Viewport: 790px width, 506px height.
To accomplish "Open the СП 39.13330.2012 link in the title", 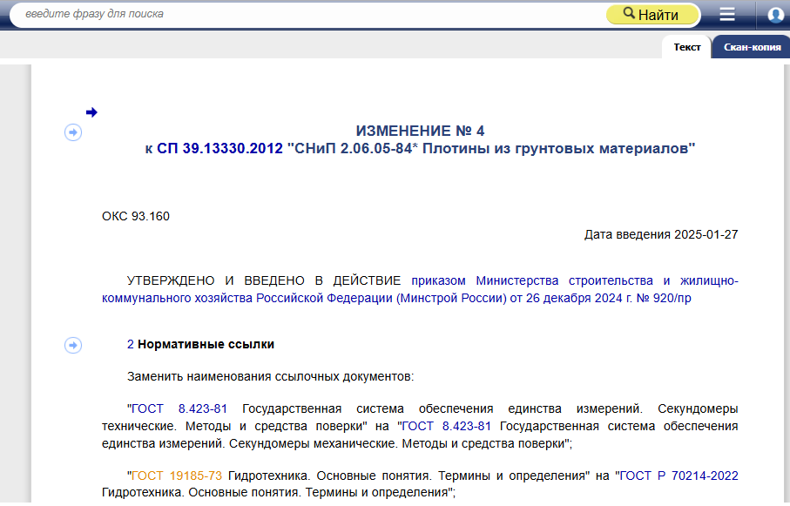I will [219, 149].
